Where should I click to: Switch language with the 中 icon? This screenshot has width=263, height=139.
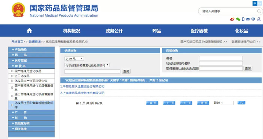pos(255,3)
